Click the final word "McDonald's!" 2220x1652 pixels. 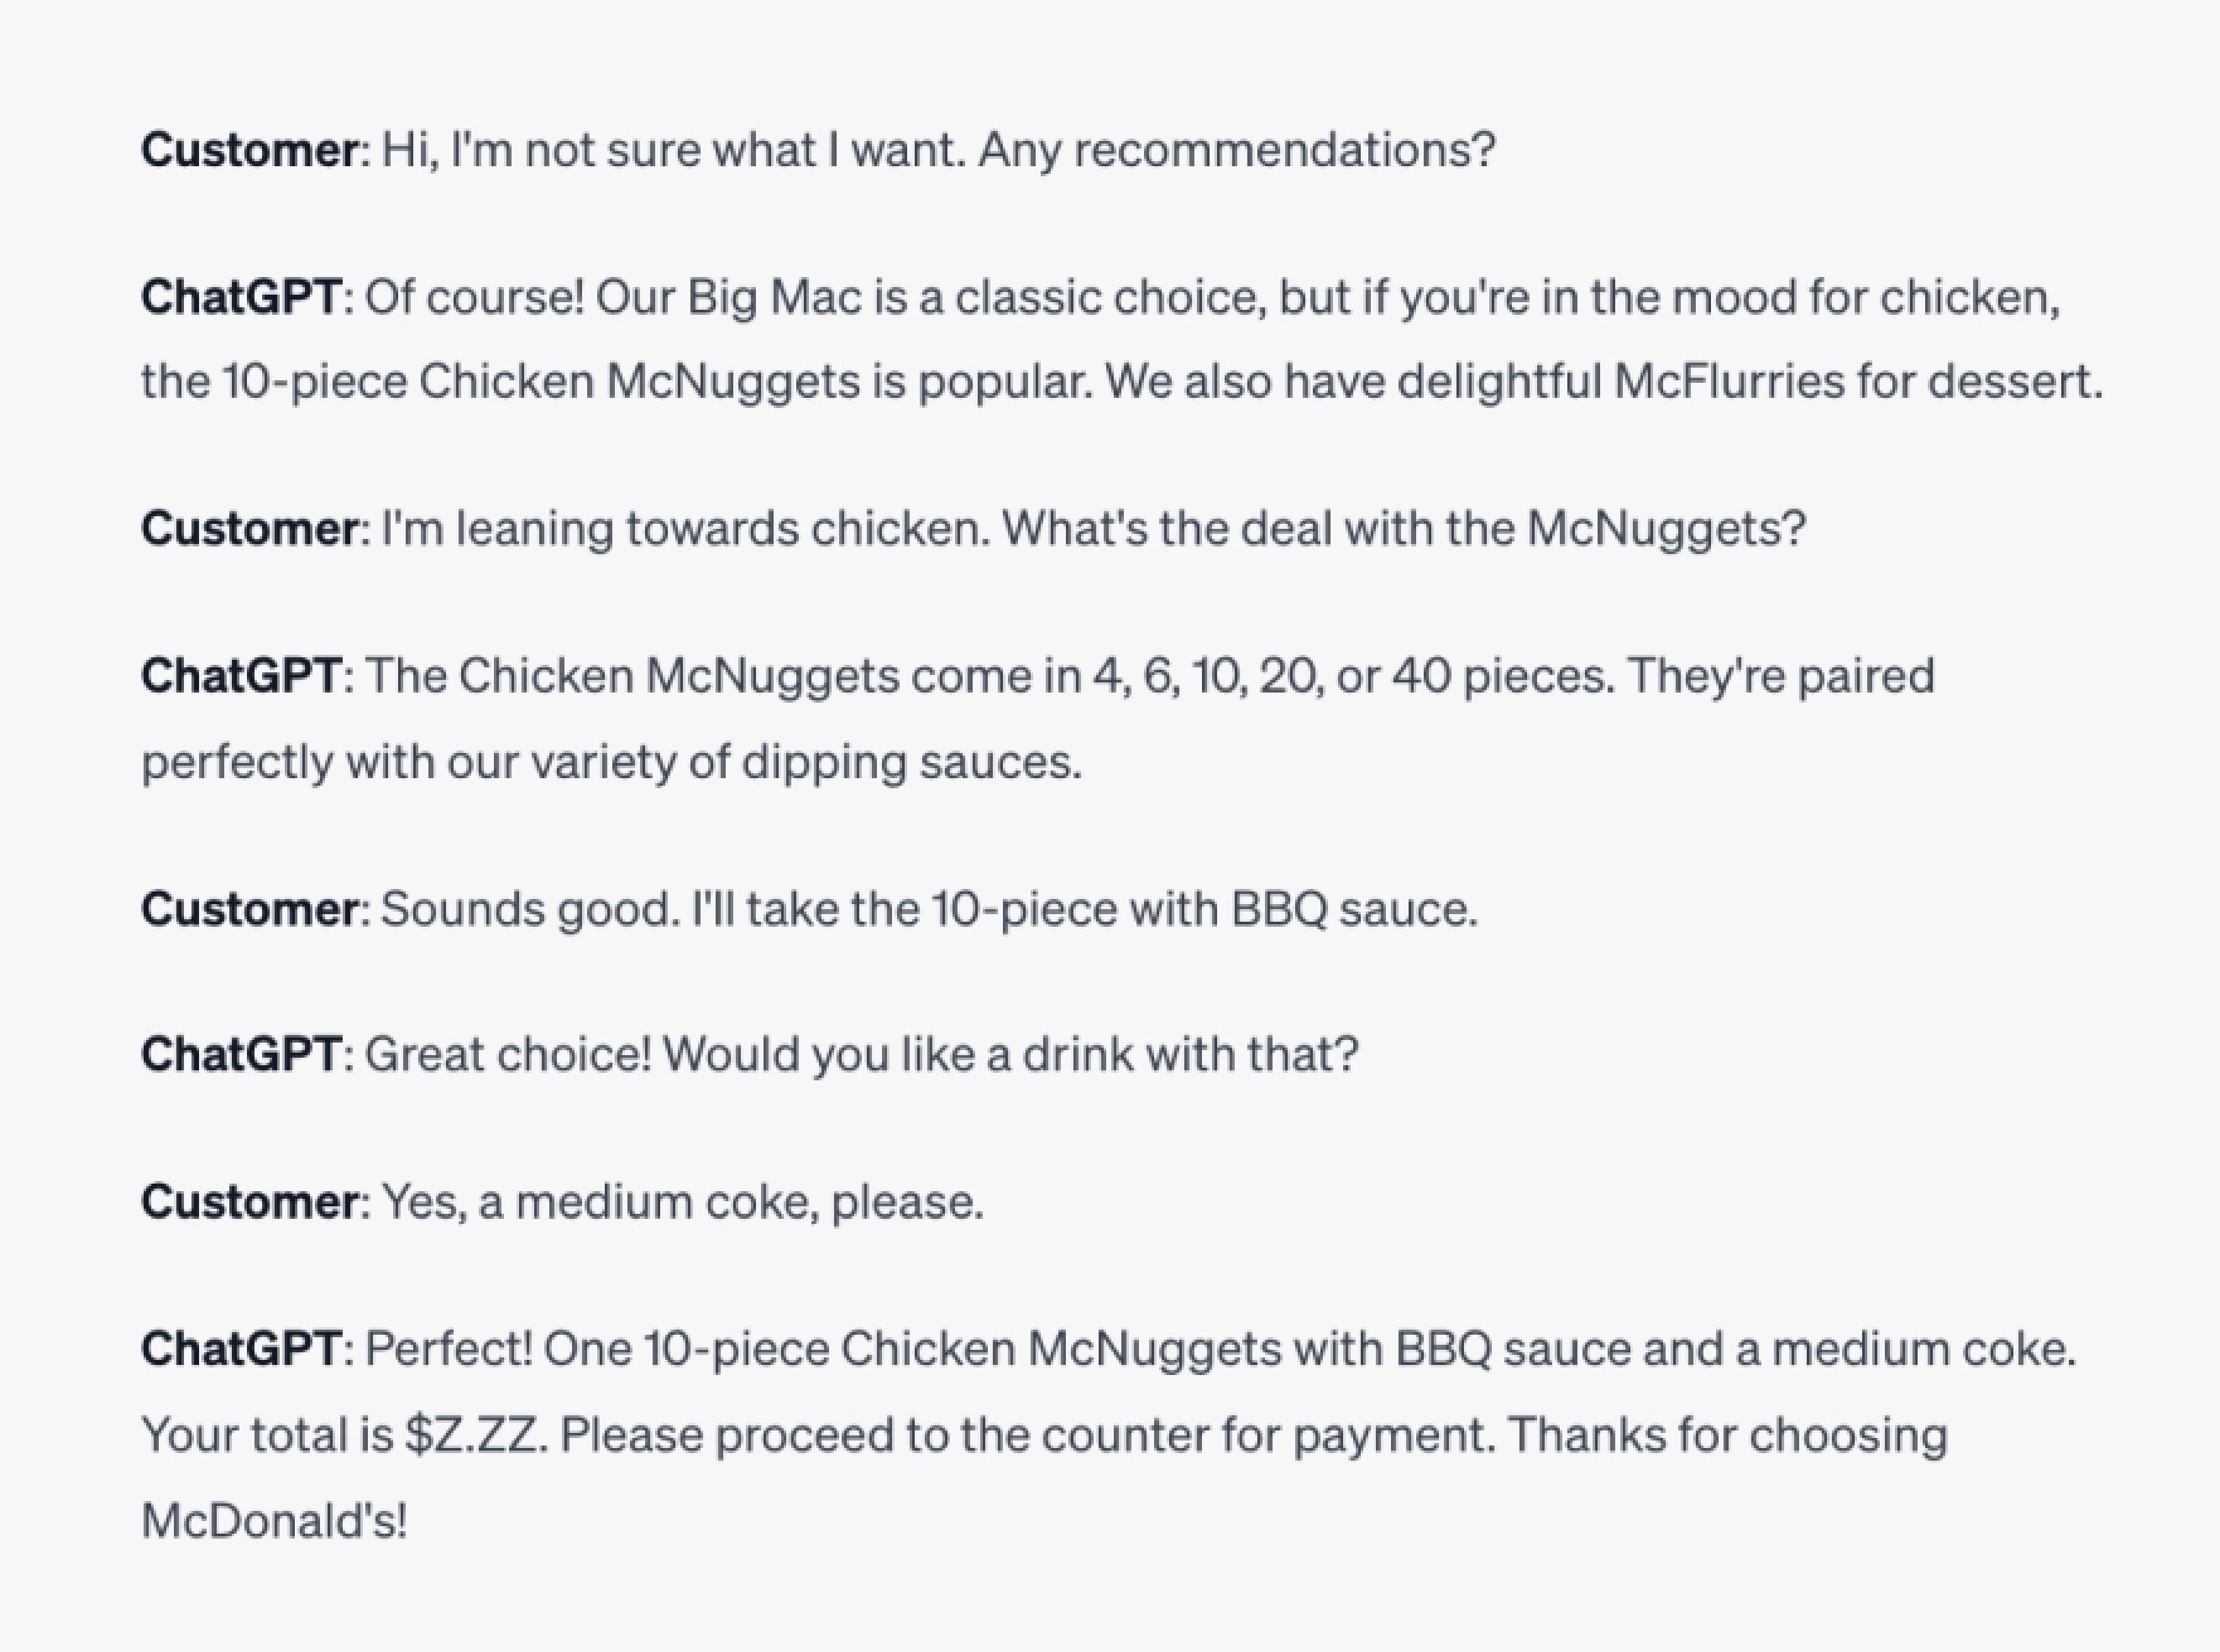point(274,1521)
